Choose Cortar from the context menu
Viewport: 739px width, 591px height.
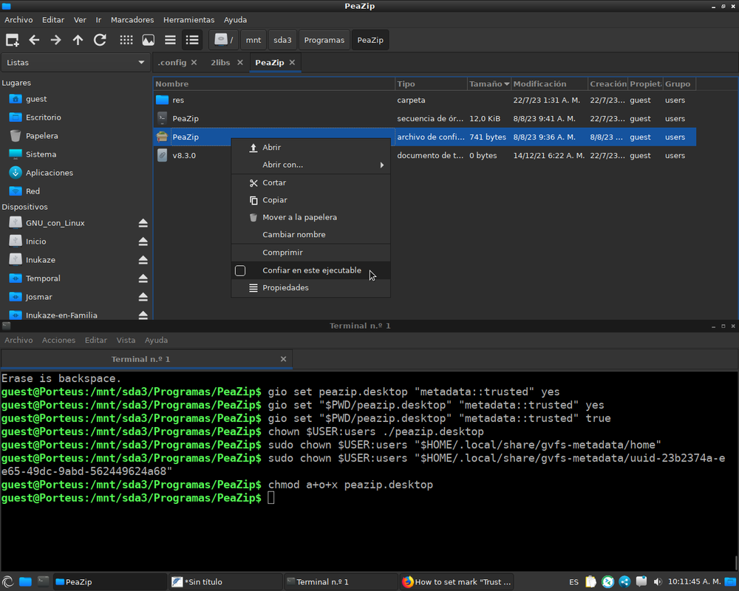pyautogui.click(x=310, y=183)
